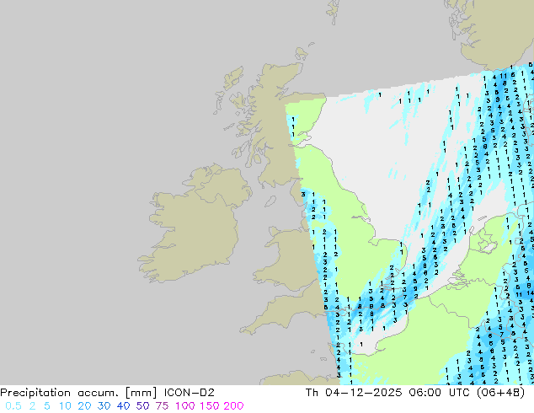Select the 40 legend value
The height and width of the screenshot is (413, 534).
pyautogui.click(x=123, y=406)
